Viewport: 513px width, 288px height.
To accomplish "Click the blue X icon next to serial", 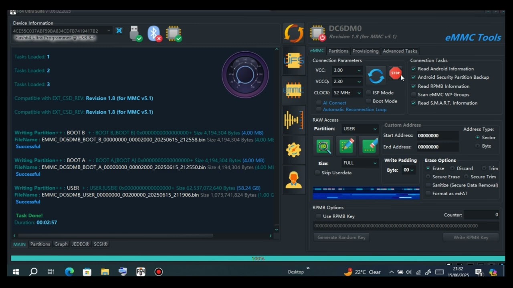I will 119,31.
